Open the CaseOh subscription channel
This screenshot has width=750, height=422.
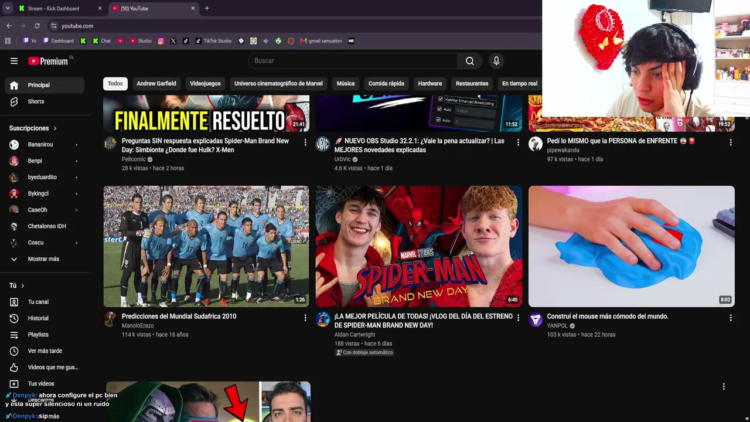(45, 210)
